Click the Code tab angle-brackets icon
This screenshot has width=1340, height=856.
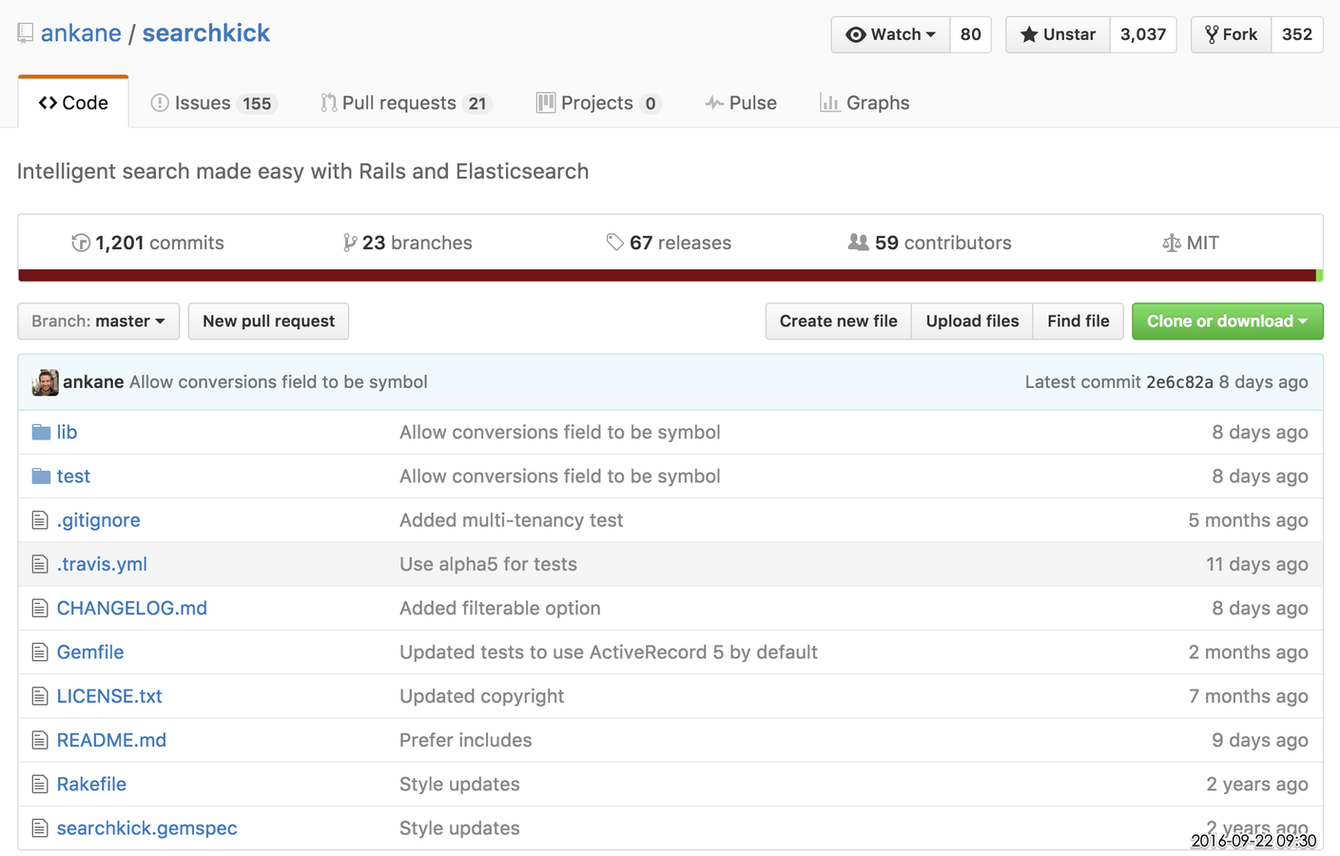(48, 103)
